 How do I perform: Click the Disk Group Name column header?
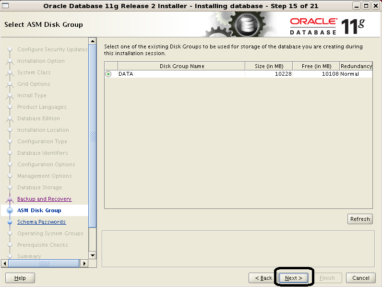pyautogui.click(x=182, y=66)
